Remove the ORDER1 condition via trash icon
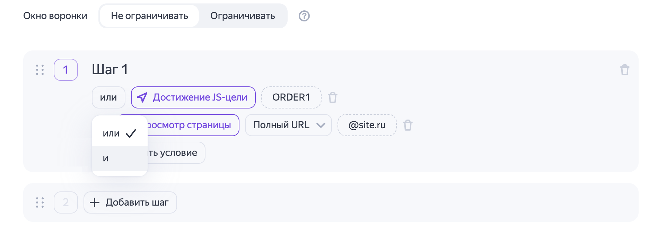 [x=333, y=97]
